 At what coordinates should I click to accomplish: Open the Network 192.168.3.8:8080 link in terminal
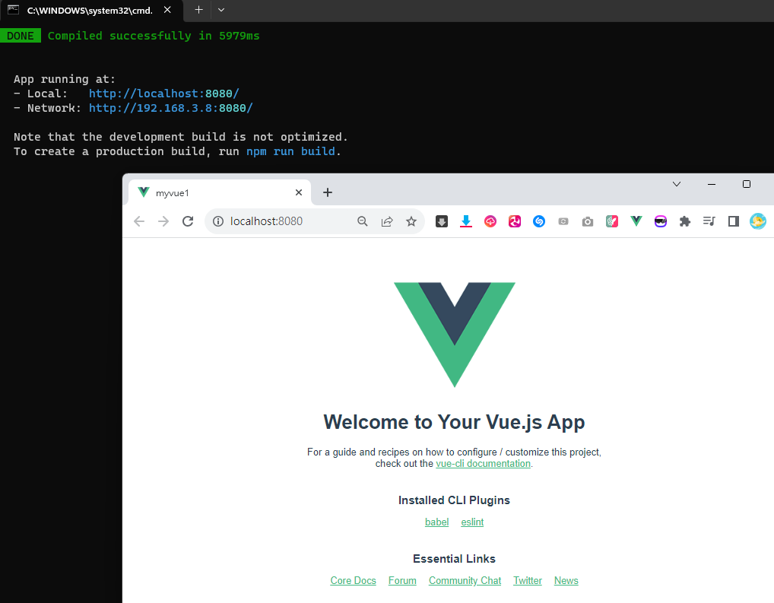pos(171,108)
